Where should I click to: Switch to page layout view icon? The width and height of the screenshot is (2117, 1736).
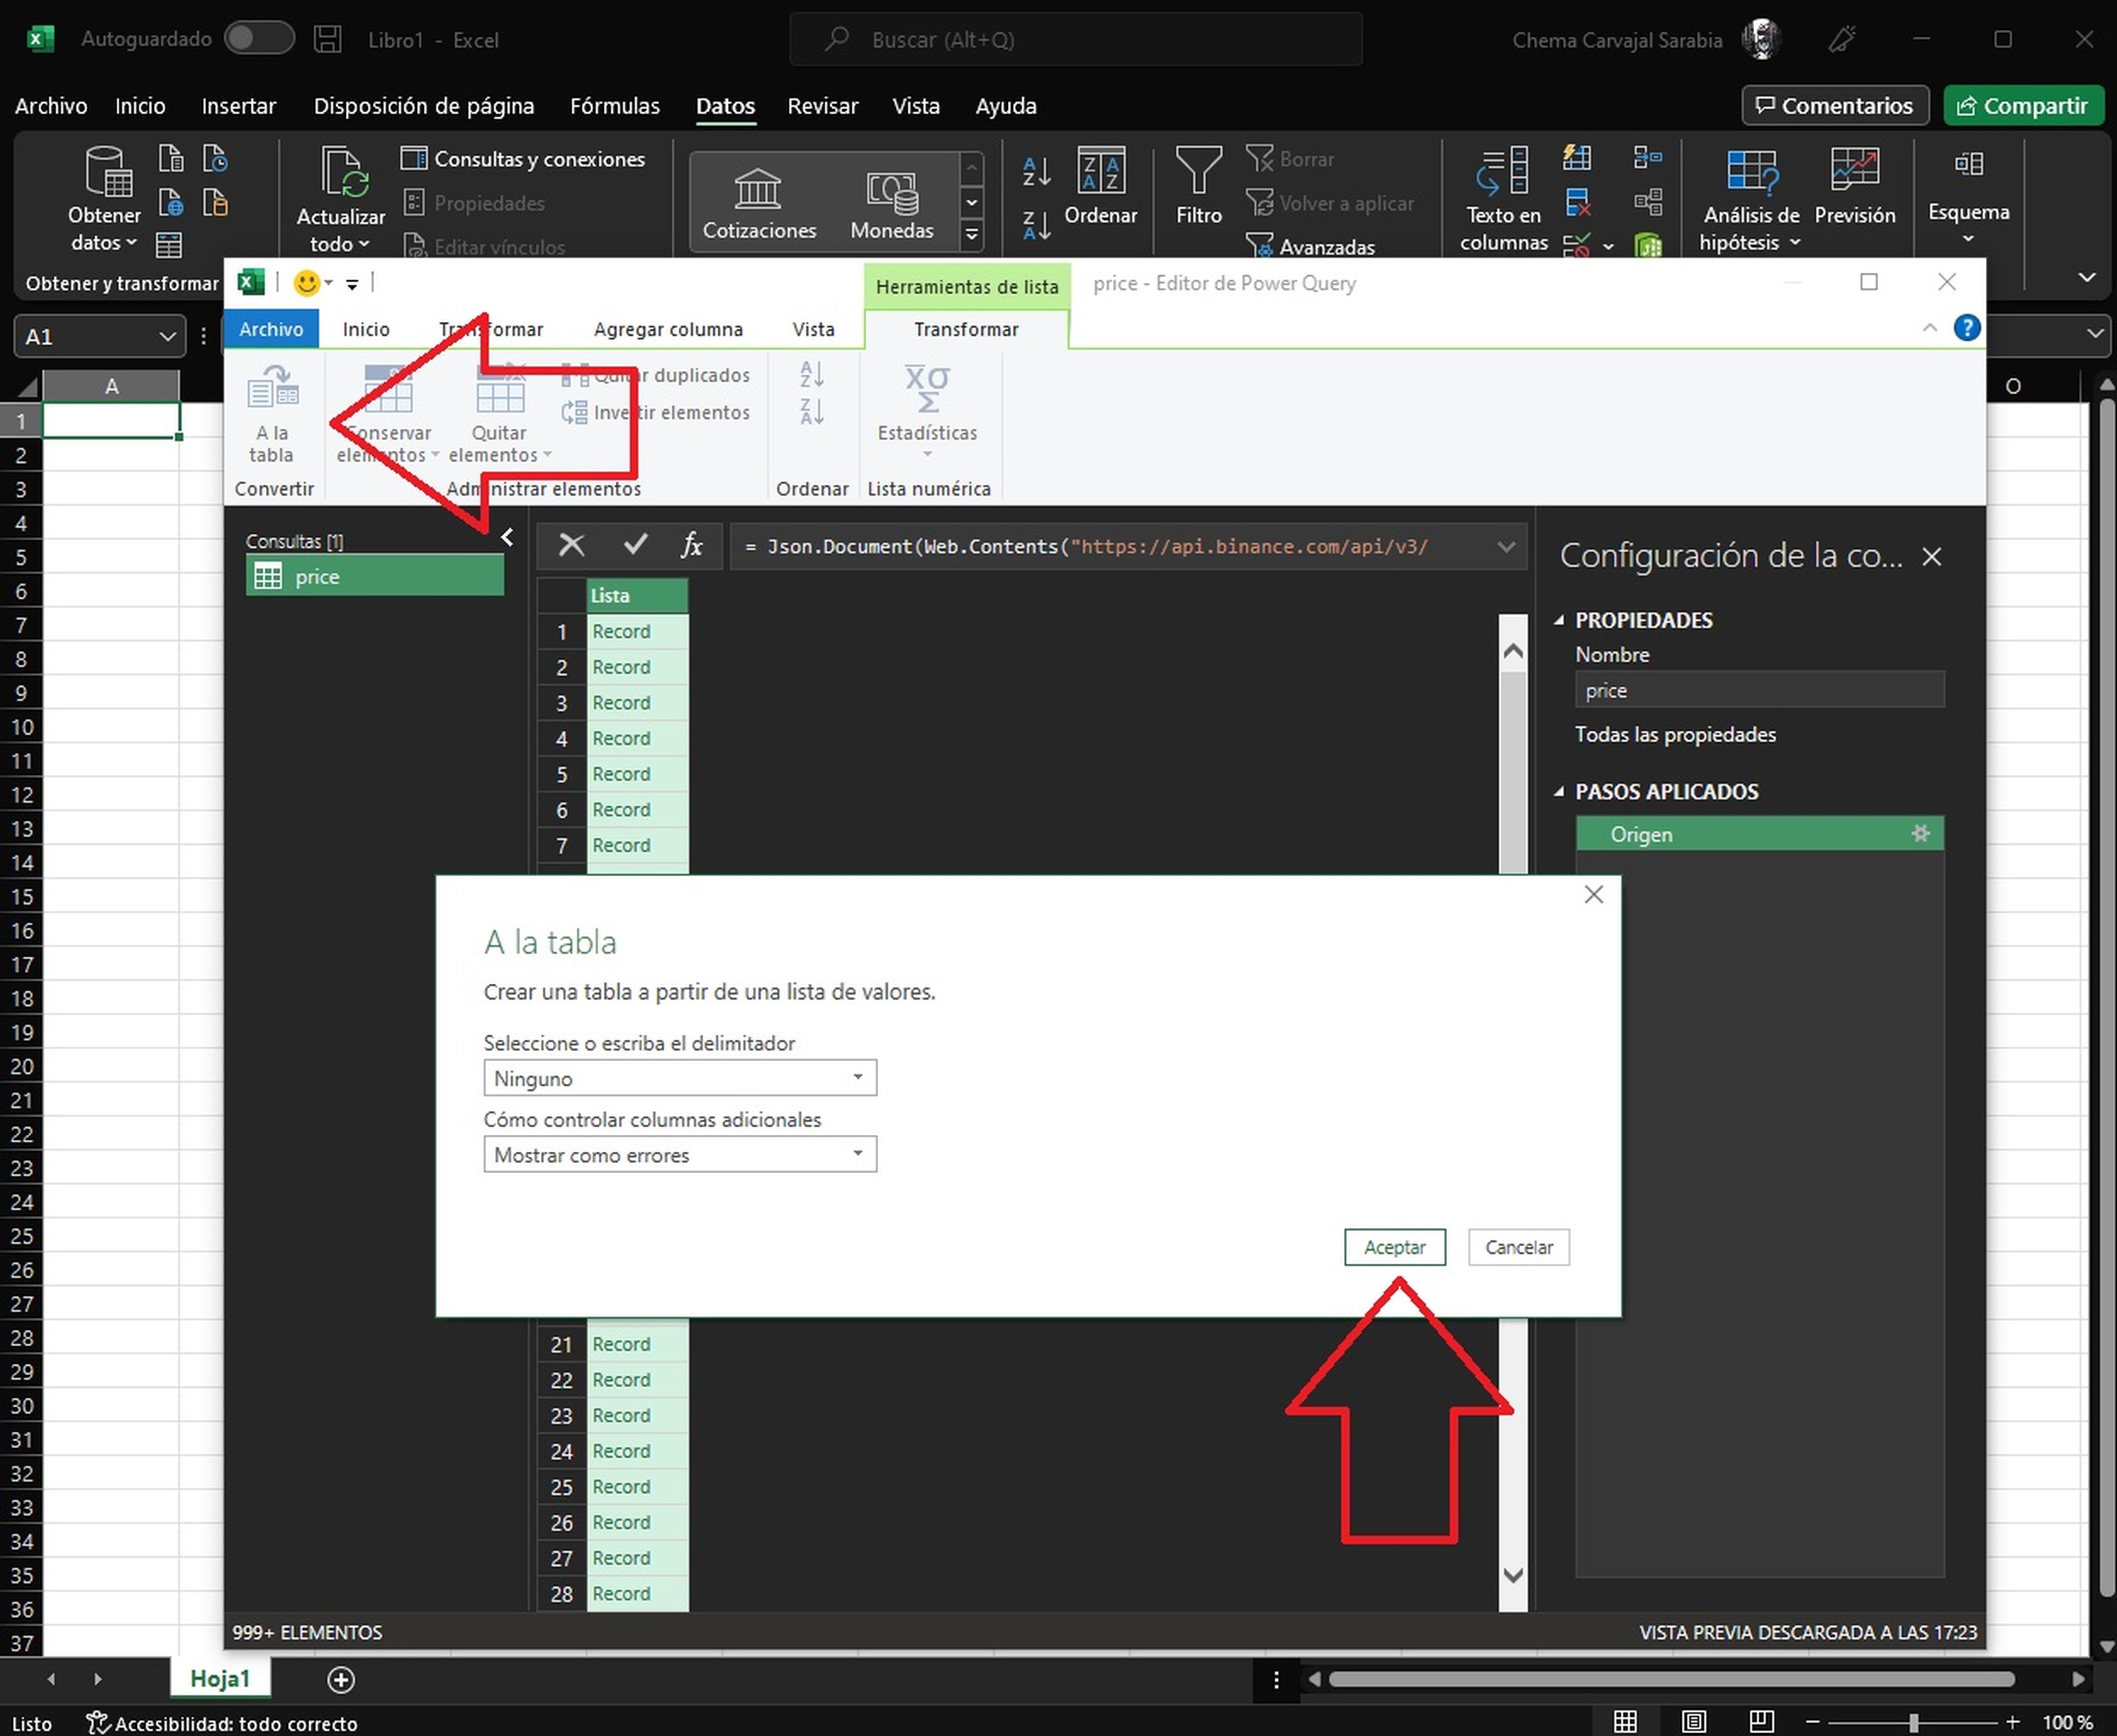[1693, 1722]
